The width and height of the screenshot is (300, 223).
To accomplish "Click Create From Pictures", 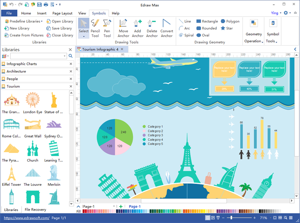I will click(x=24, y=35).
